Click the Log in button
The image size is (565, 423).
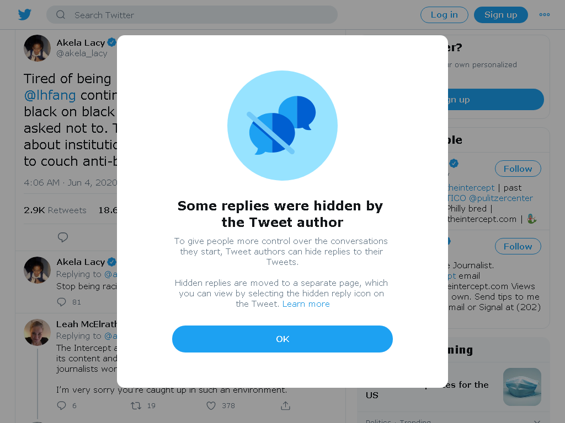point(444,15)
